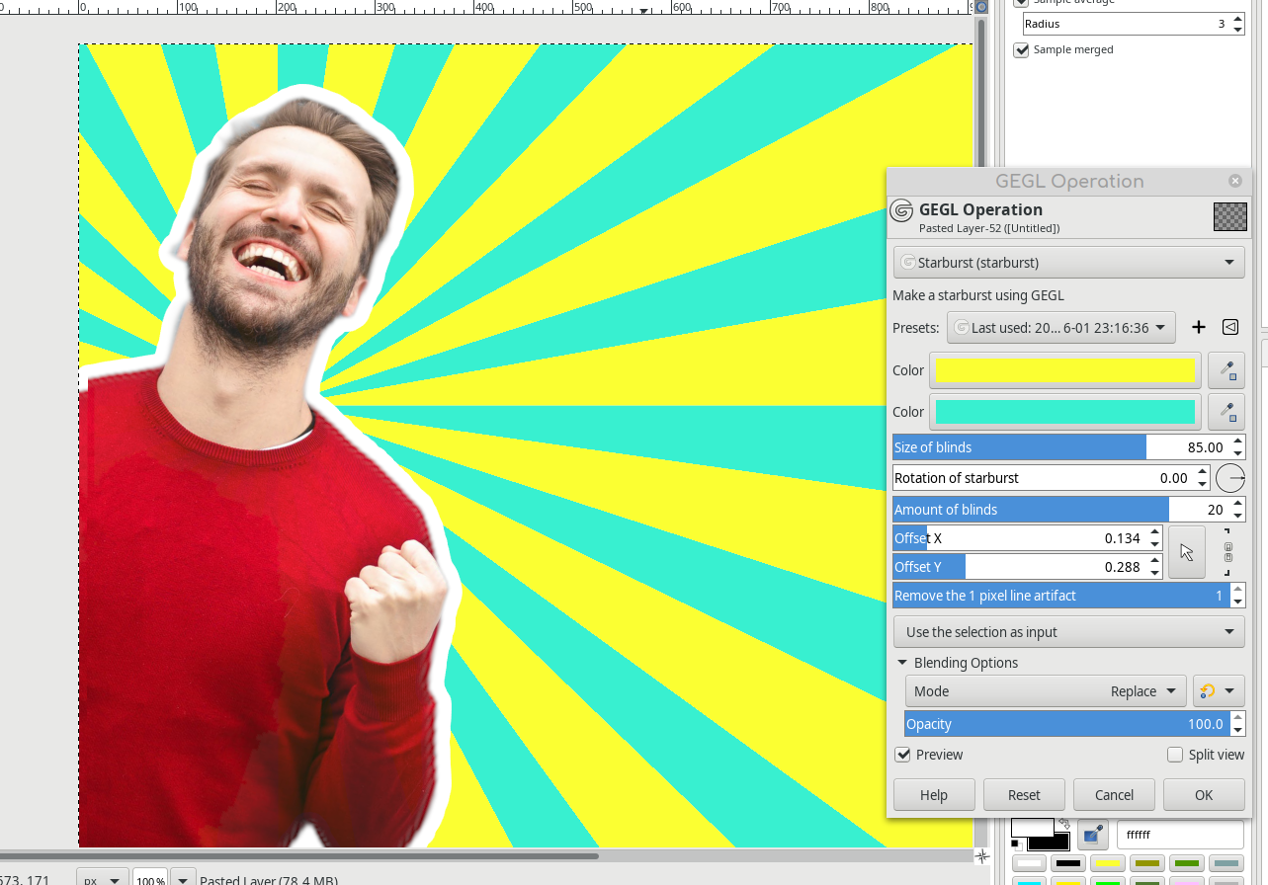
Task: Pick offset coordinates with the pointer button
Action: (x=1187, y=552)
